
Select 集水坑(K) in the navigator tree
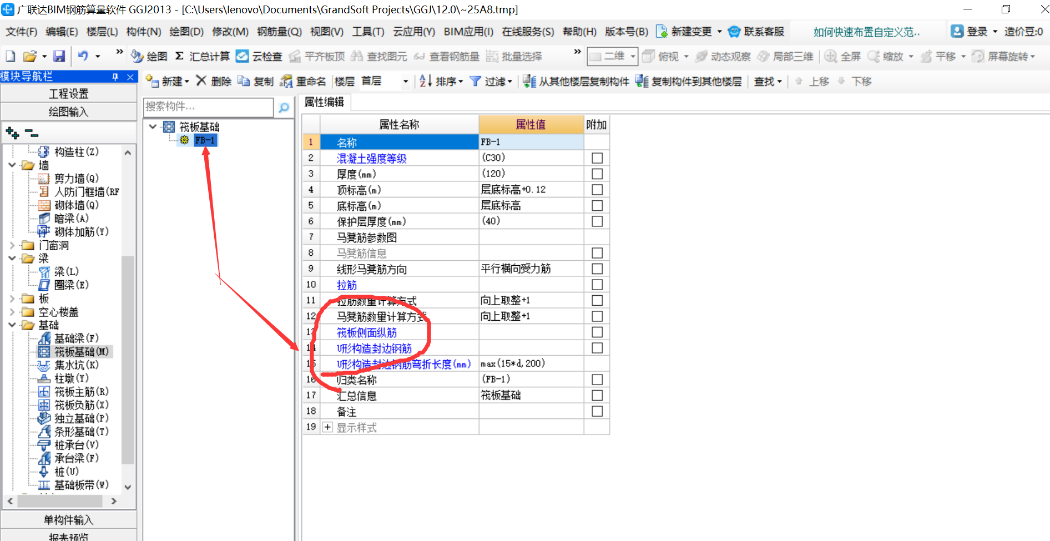pyautogui.click(x=76, y=365)
